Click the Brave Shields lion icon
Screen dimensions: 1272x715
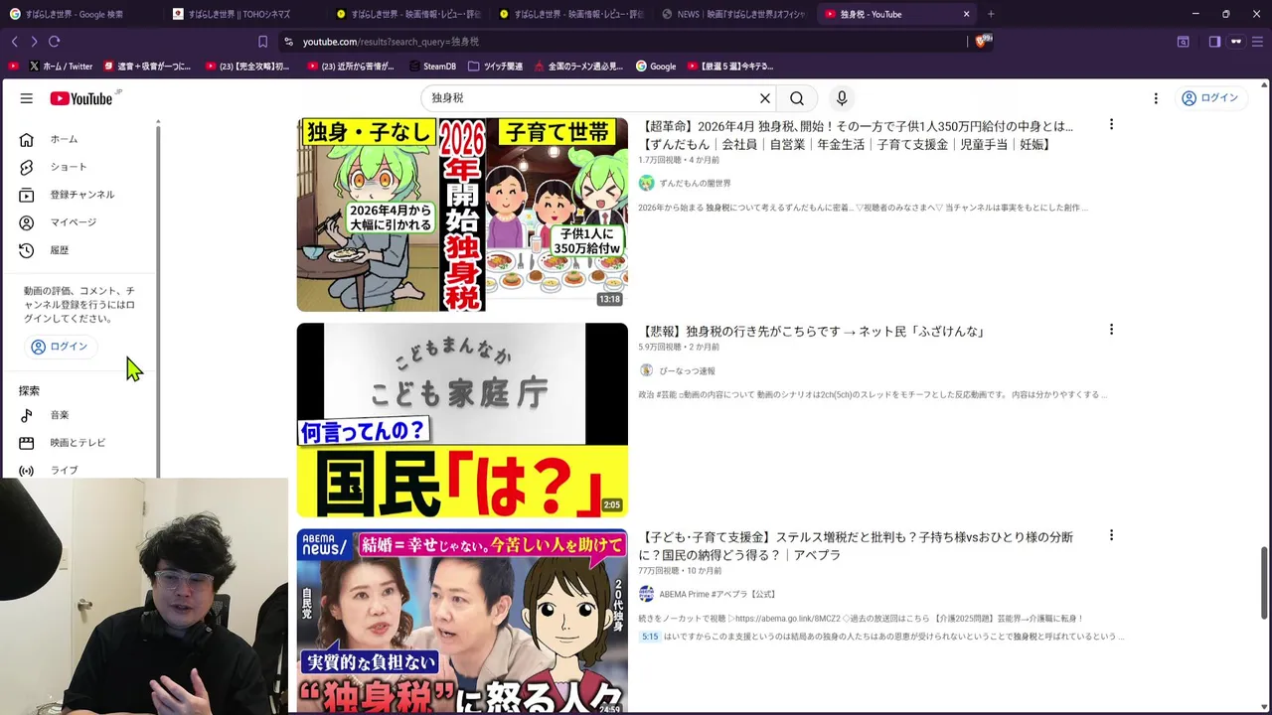982,42
